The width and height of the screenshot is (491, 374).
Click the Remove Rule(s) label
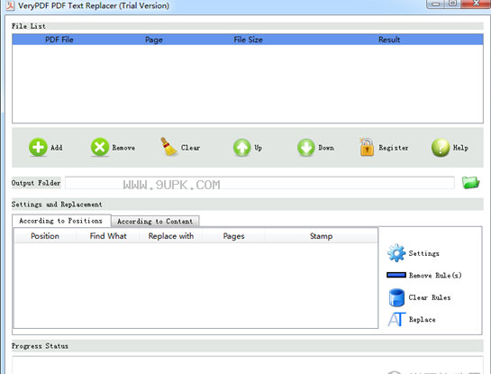click(435, 276)
